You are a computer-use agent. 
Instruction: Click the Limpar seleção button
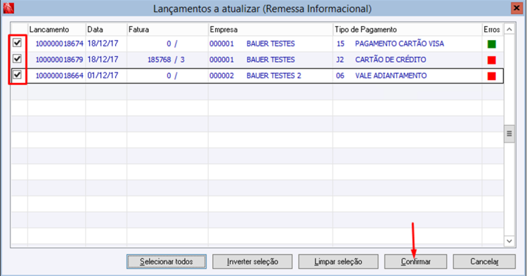(338, 261)
